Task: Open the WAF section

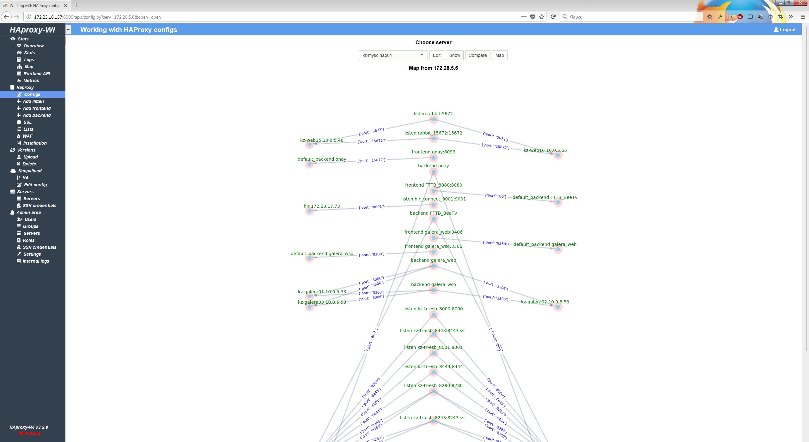Action: click(x=27, y=136)
